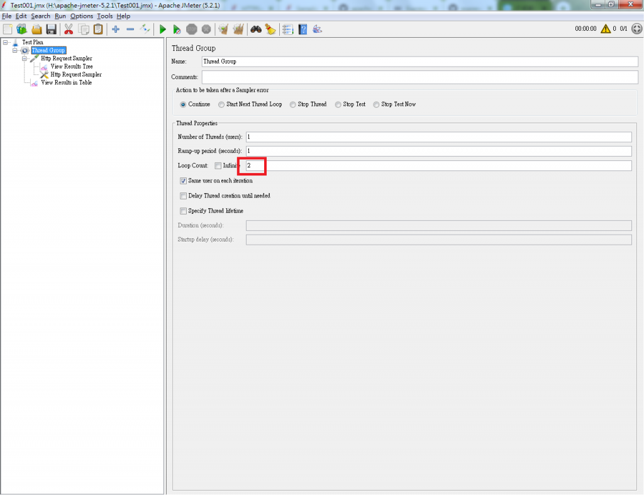Click the Open file folder icon
This screenshot has height=495, width=644.
(36, 29)
